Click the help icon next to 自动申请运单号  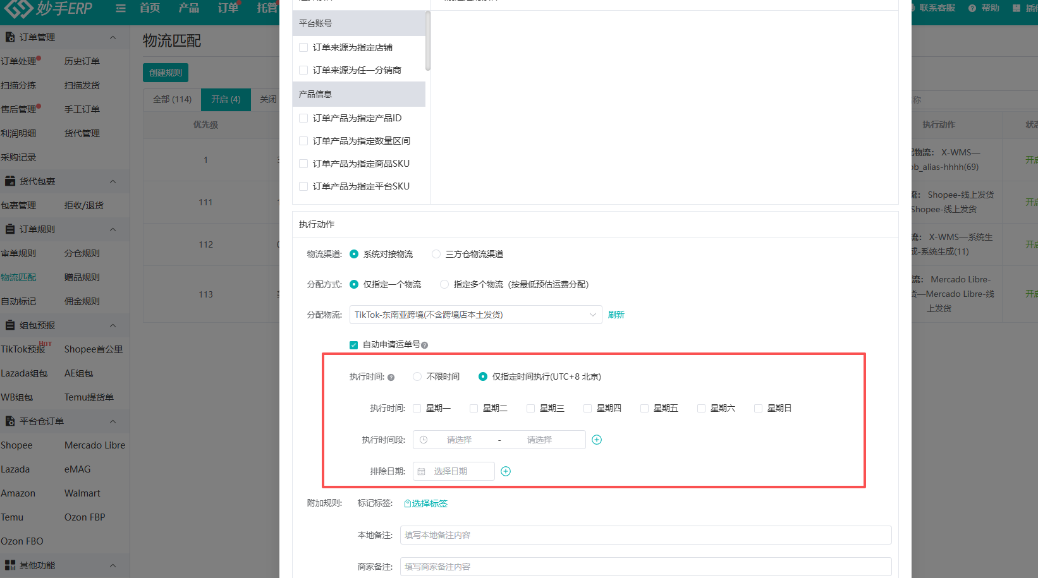[x=425, y=345]
